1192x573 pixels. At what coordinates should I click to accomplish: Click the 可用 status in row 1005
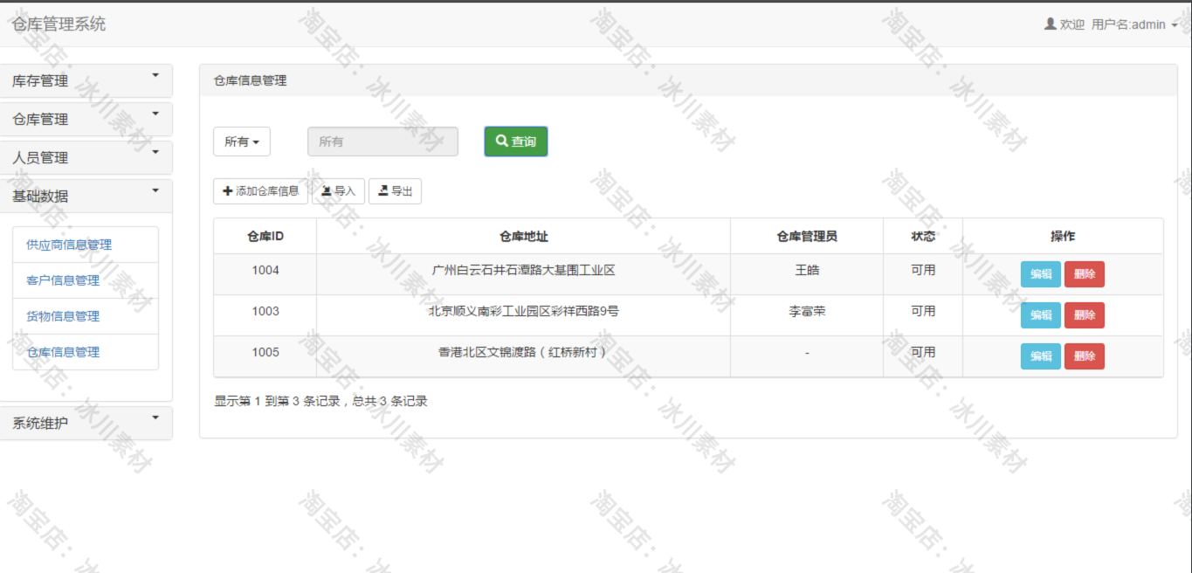(x=923, y=353)
